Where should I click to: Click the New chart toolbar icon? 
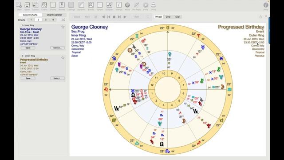19,5
